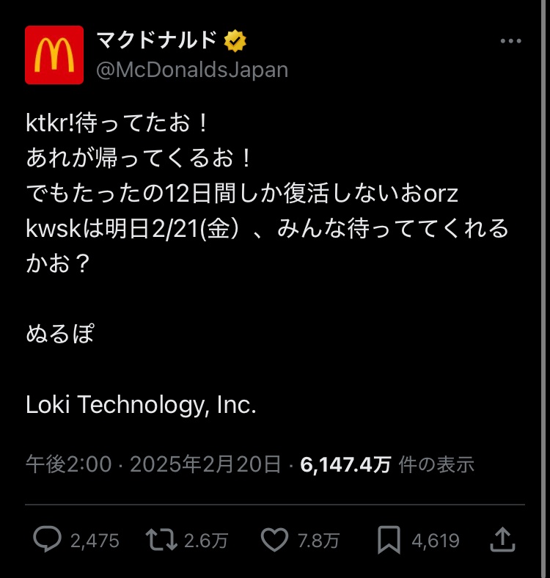Click the Loki Technology, Inc. text
Image resolution: width=550 pixels, height=578 pixels.
[141, 405]
